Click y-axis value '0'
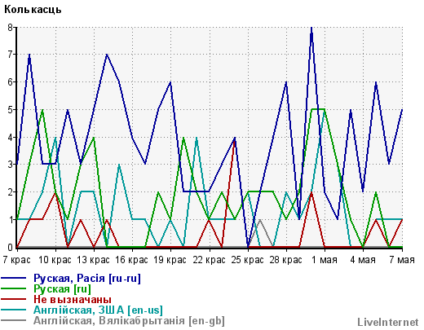Screen dimensions: 424x330 pos(11,247)
